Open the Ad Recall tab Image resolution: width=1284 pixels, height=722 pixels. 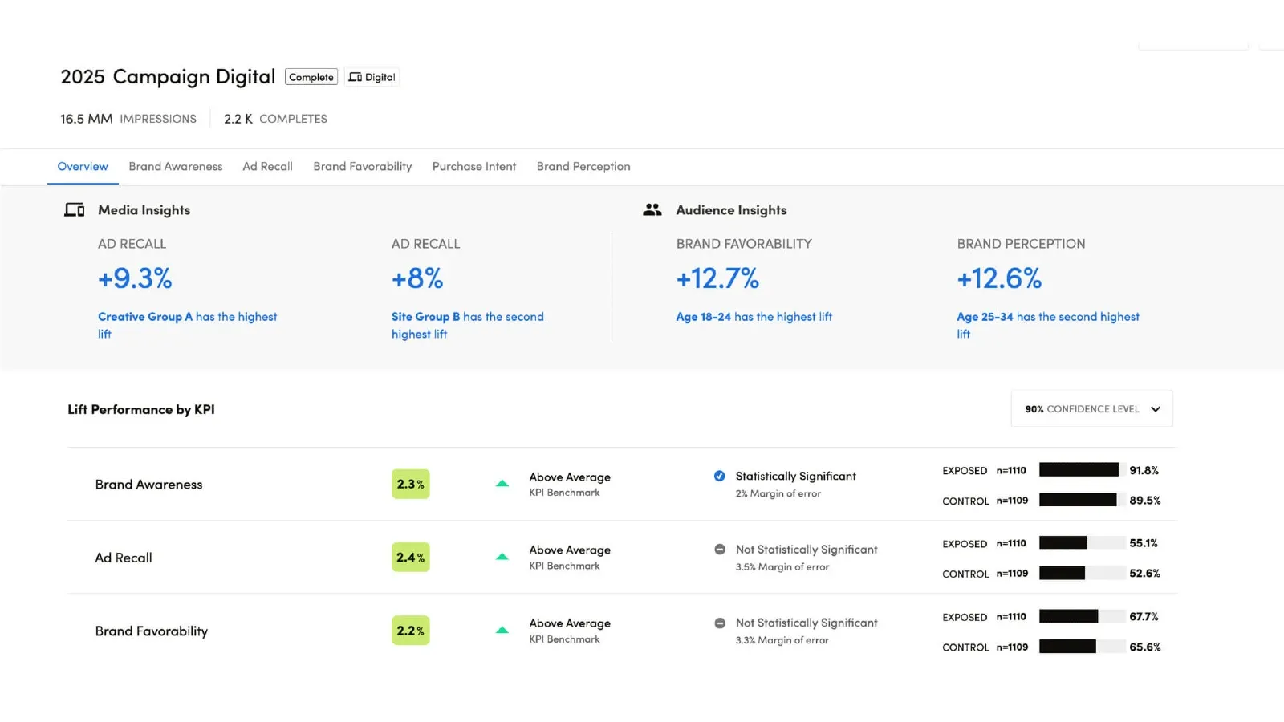267,167
